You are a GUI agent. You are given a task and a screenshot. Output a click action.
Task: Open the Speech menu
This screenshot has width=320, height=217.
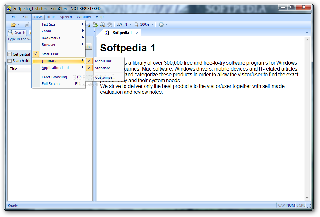coord(66,17)
